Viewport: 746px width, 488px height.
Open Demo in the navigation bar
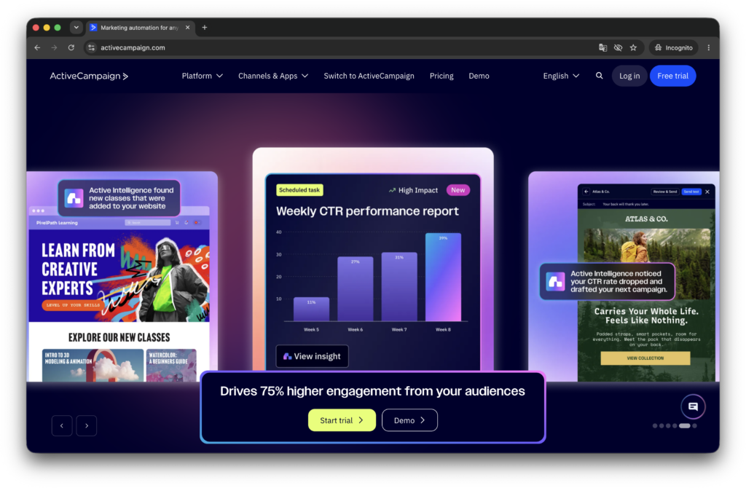tap(479, 76)
